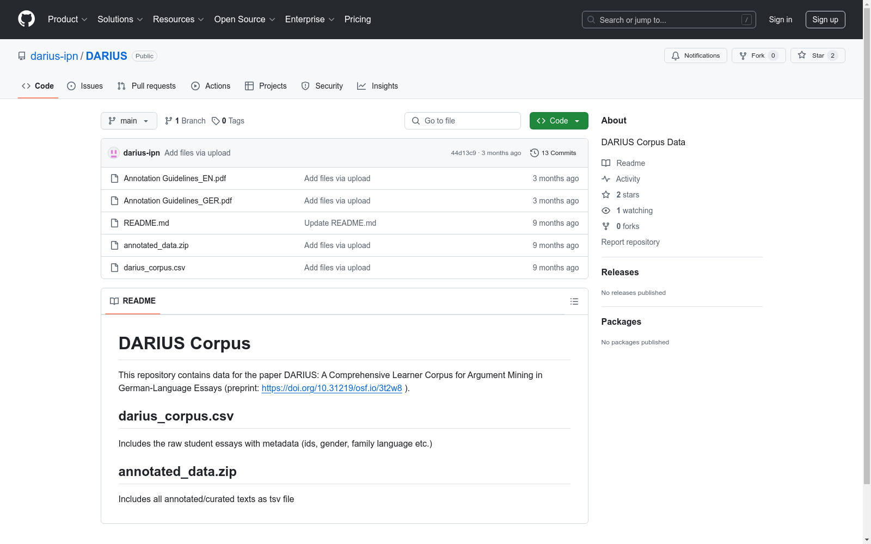Open the Security tab
The height and width of the screenshot is (544, 871).
click(x=322, y=86)
